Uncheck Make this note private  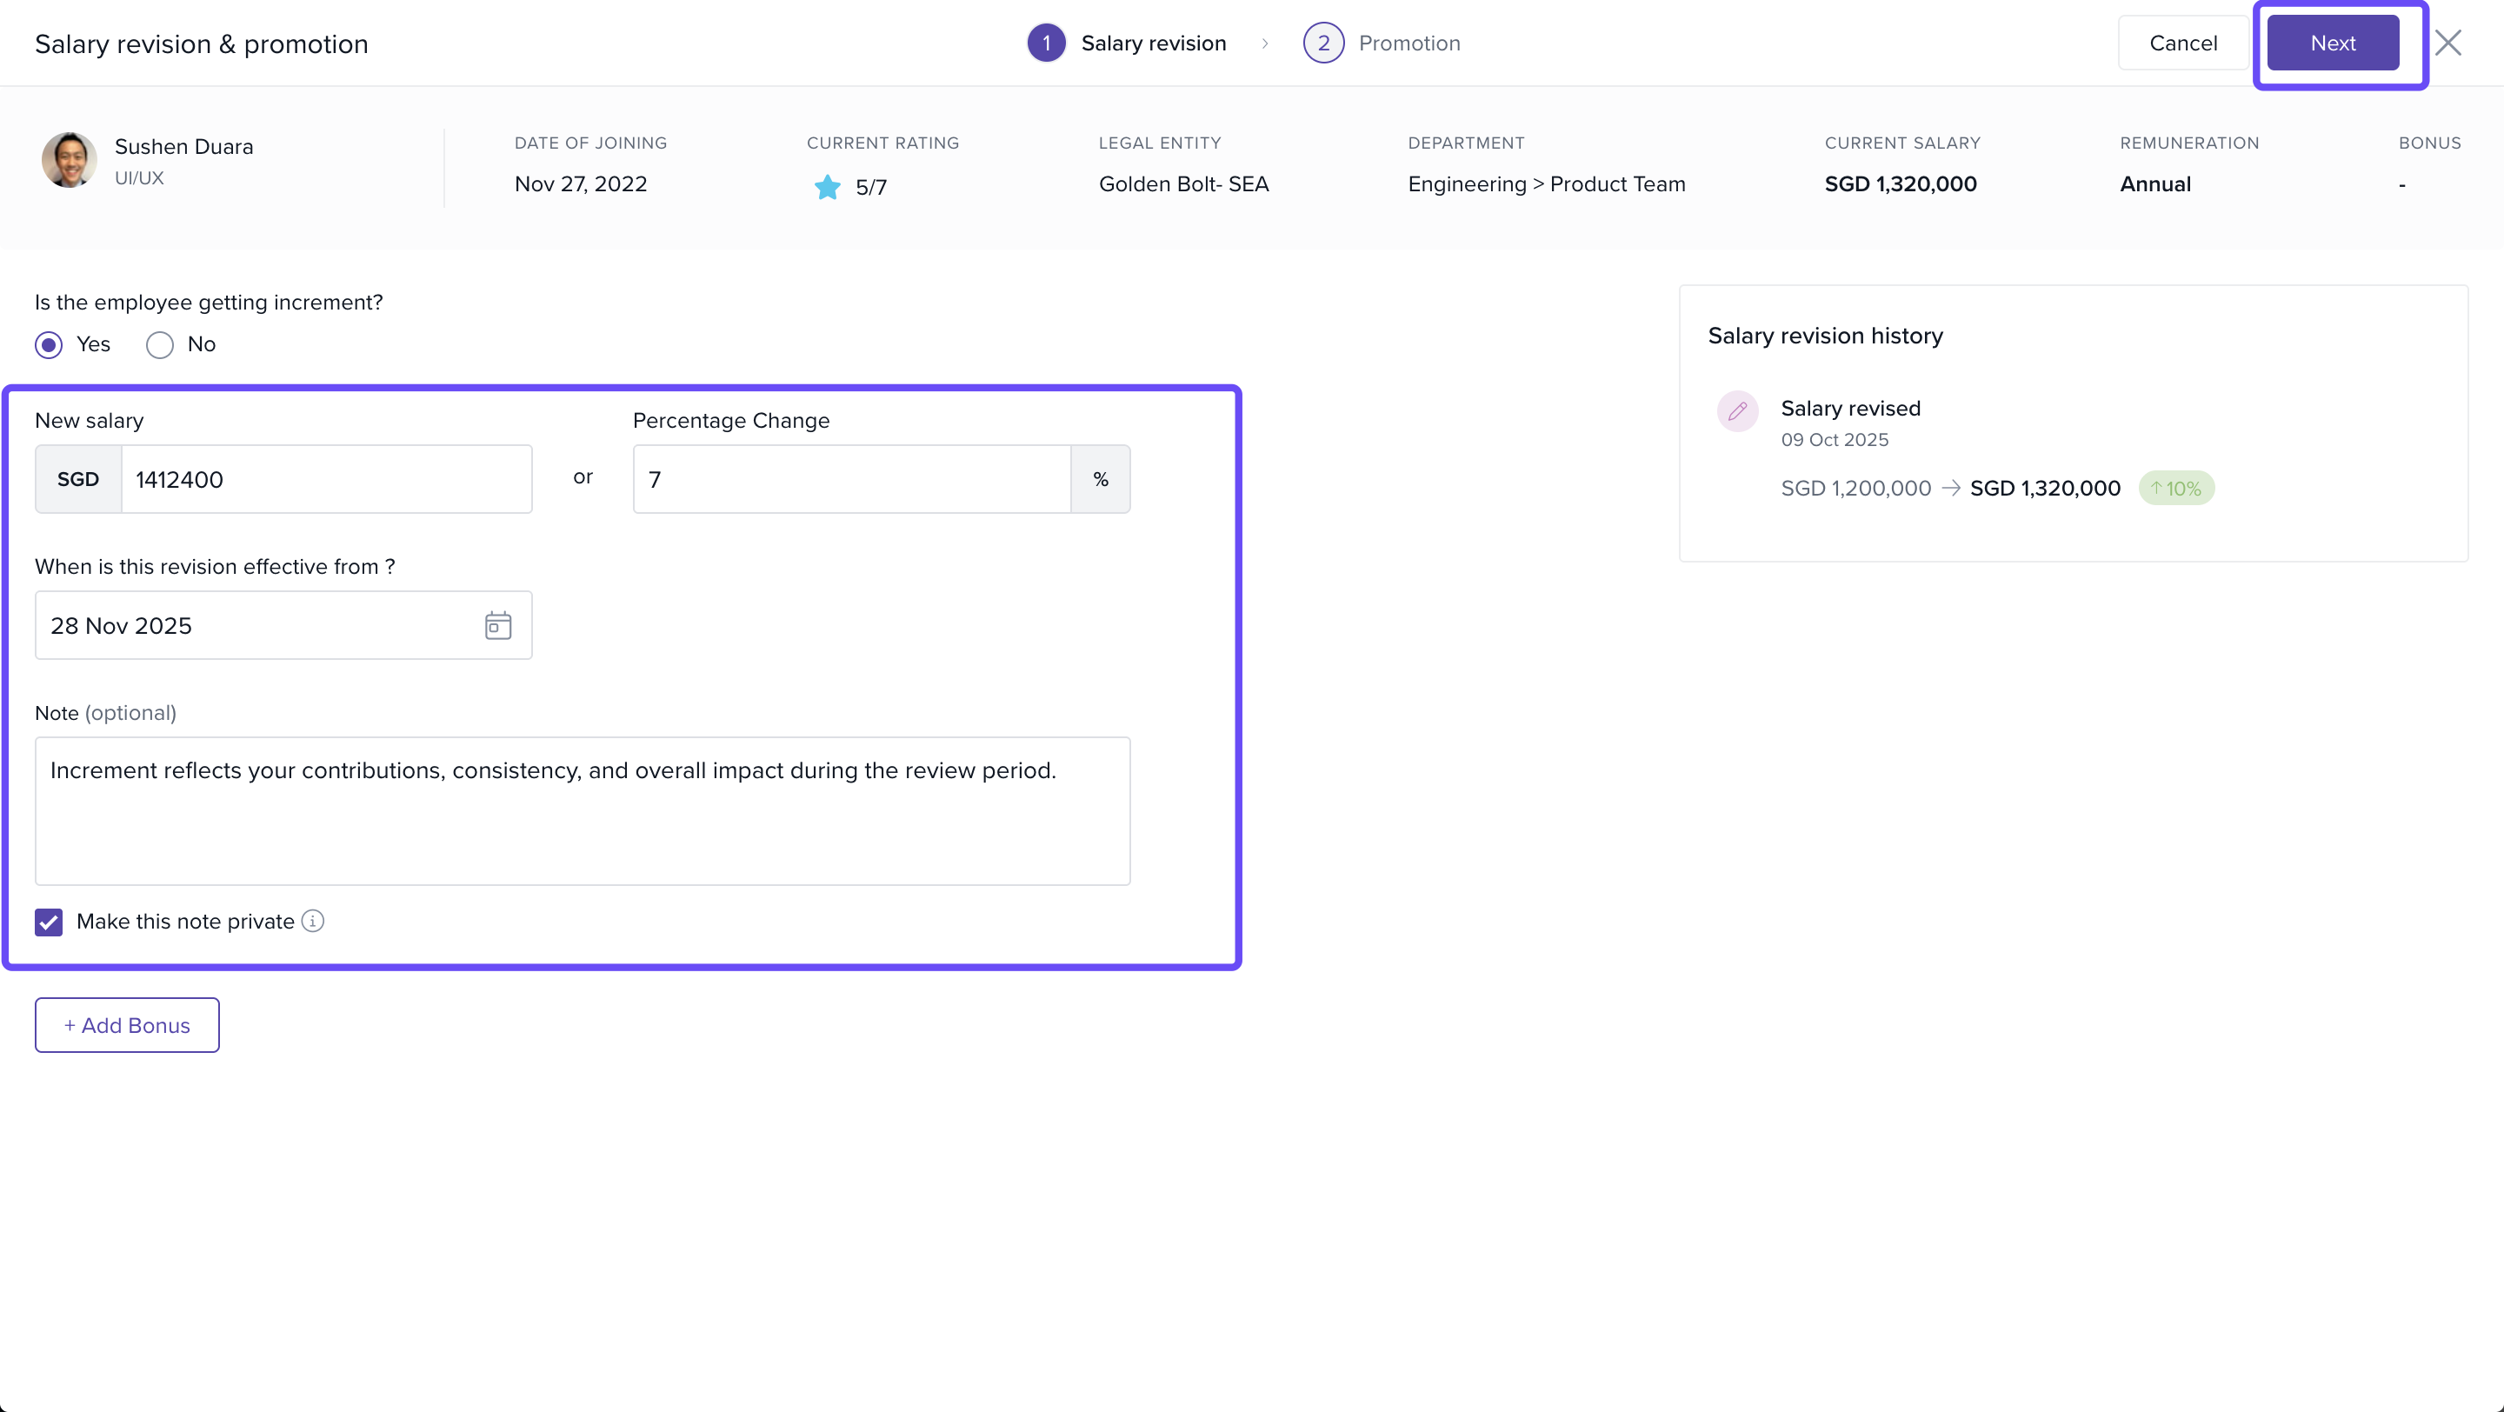[x=49, y=922]
